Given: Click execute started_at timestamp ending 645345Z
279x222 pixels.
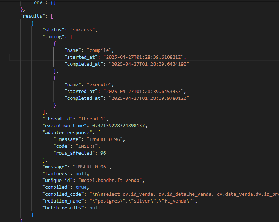Looking at the screenshot, I should 143,92.
